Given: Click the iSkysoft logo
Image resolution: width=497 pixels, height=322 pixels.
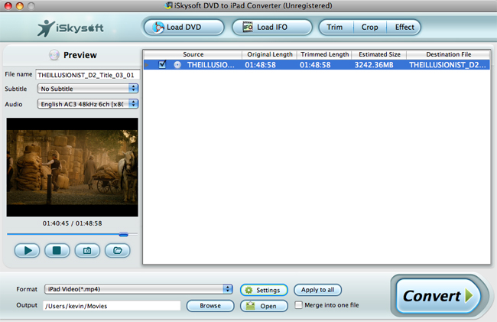Looking at the screenshot, I should click(x=70, y=28).
